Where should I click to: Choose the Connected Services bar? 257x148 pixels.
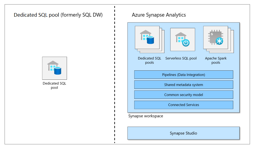point(184,105)
